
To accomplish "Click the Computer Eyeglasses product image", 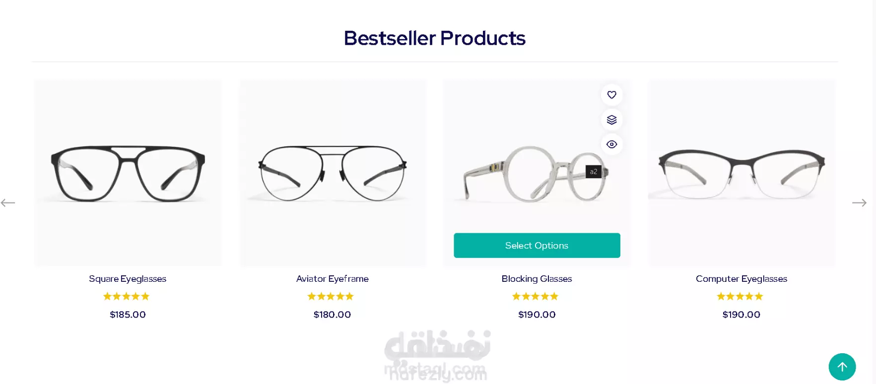I will click(741, 173).
